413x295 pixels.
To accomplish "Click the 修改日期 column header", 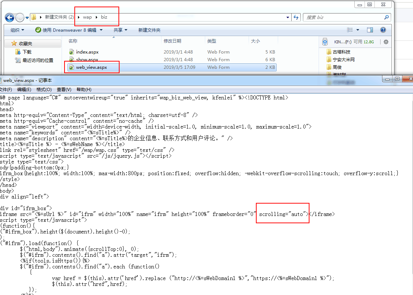I will [172, 41].
